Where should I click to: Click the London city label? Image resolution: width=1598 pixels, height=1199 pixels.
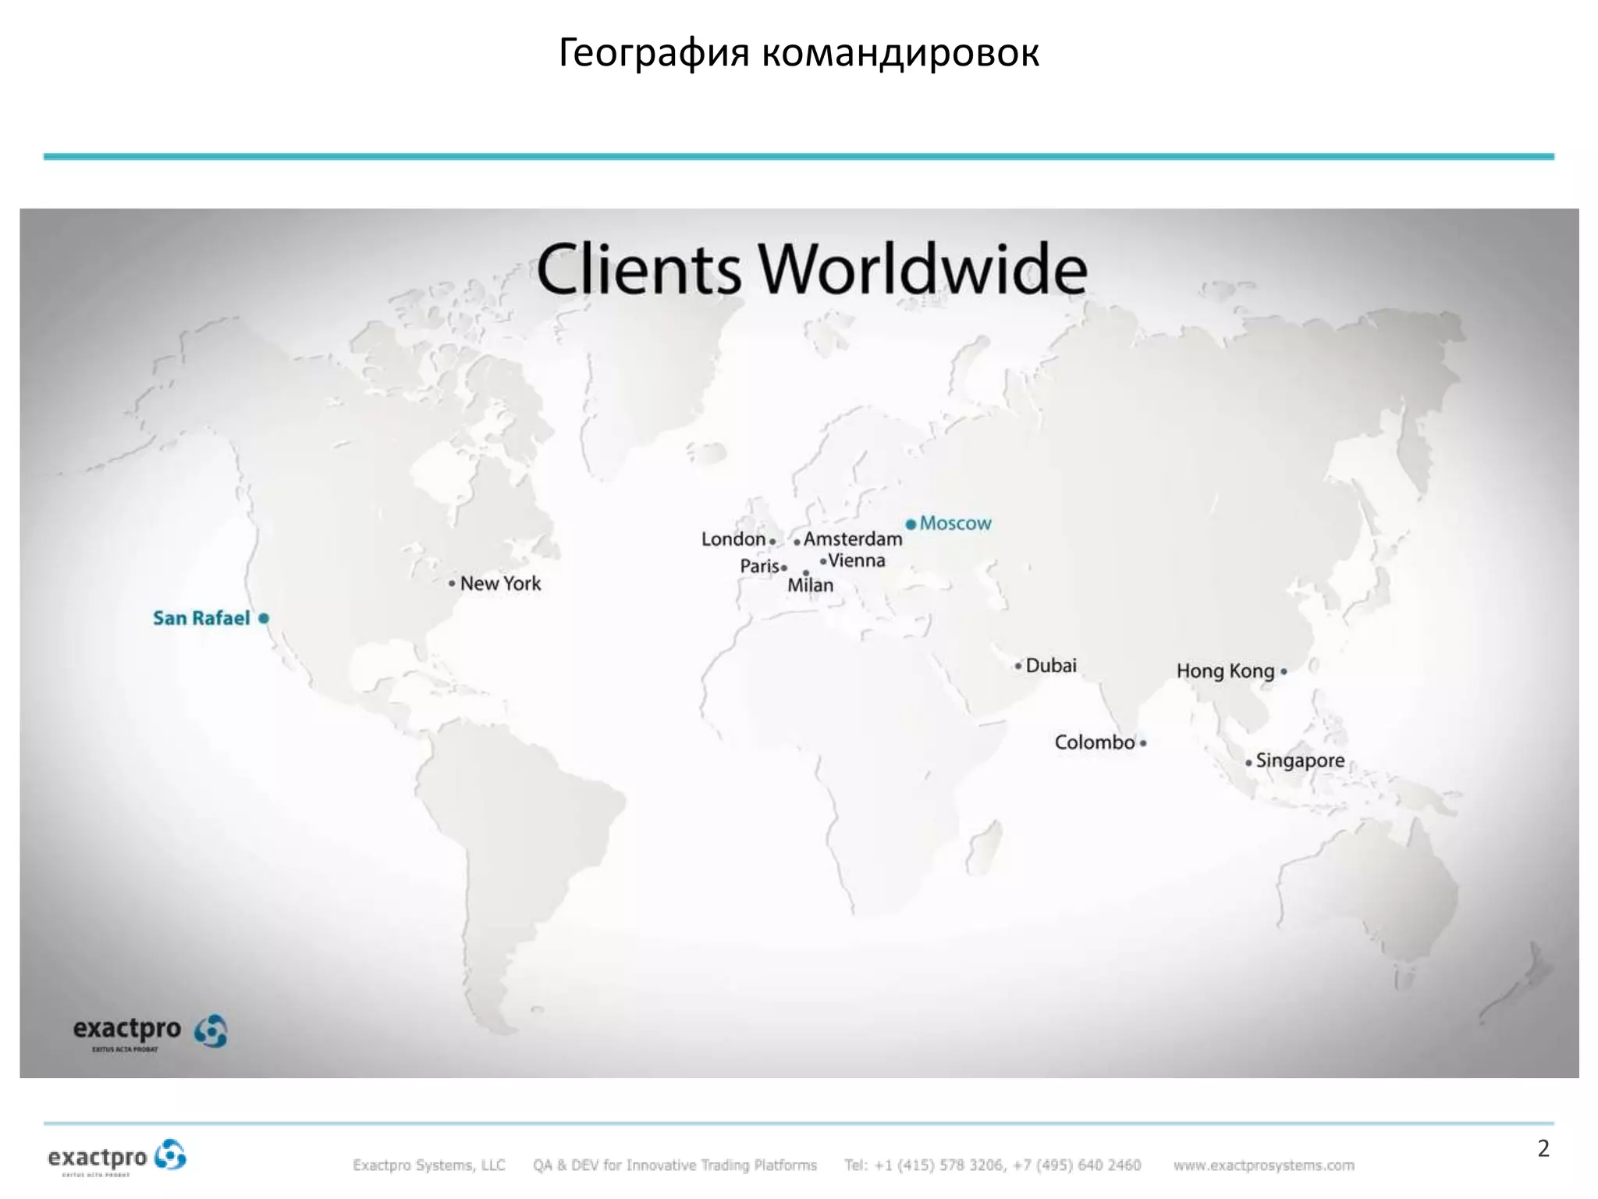pyautogui.click(x=733, y=539)
